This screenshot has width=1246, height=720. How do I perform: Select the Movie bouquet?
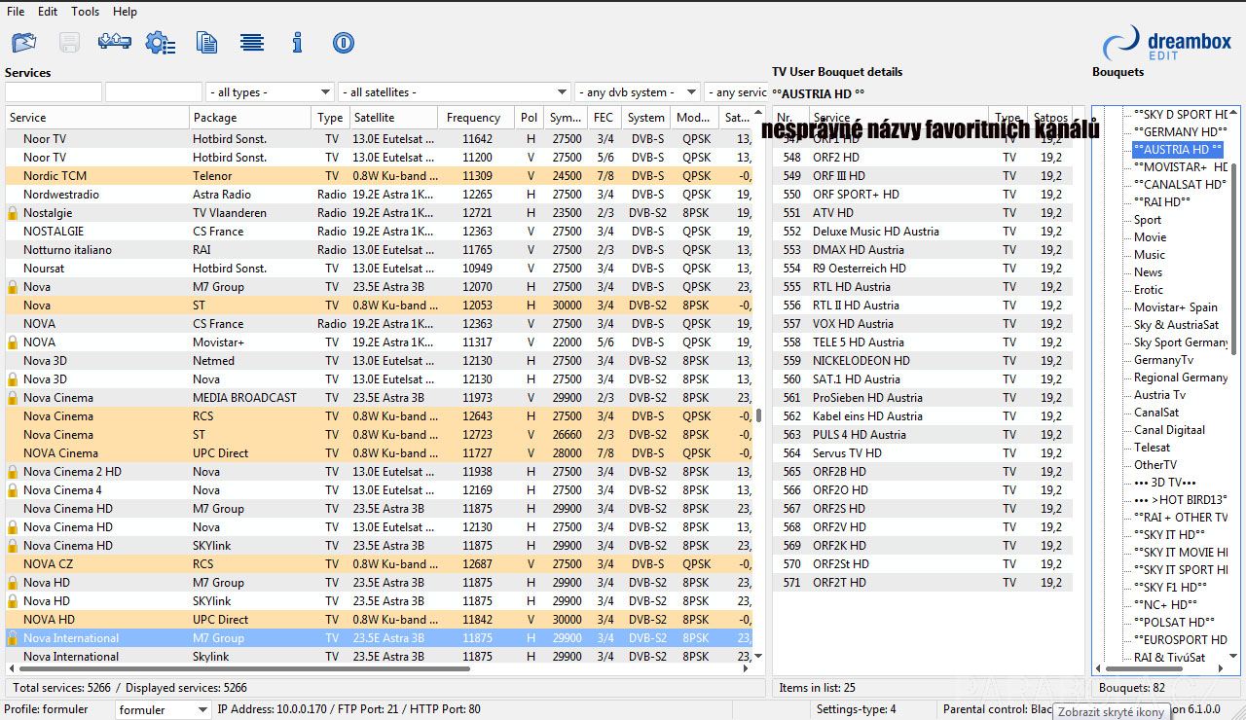[1150, 237]
